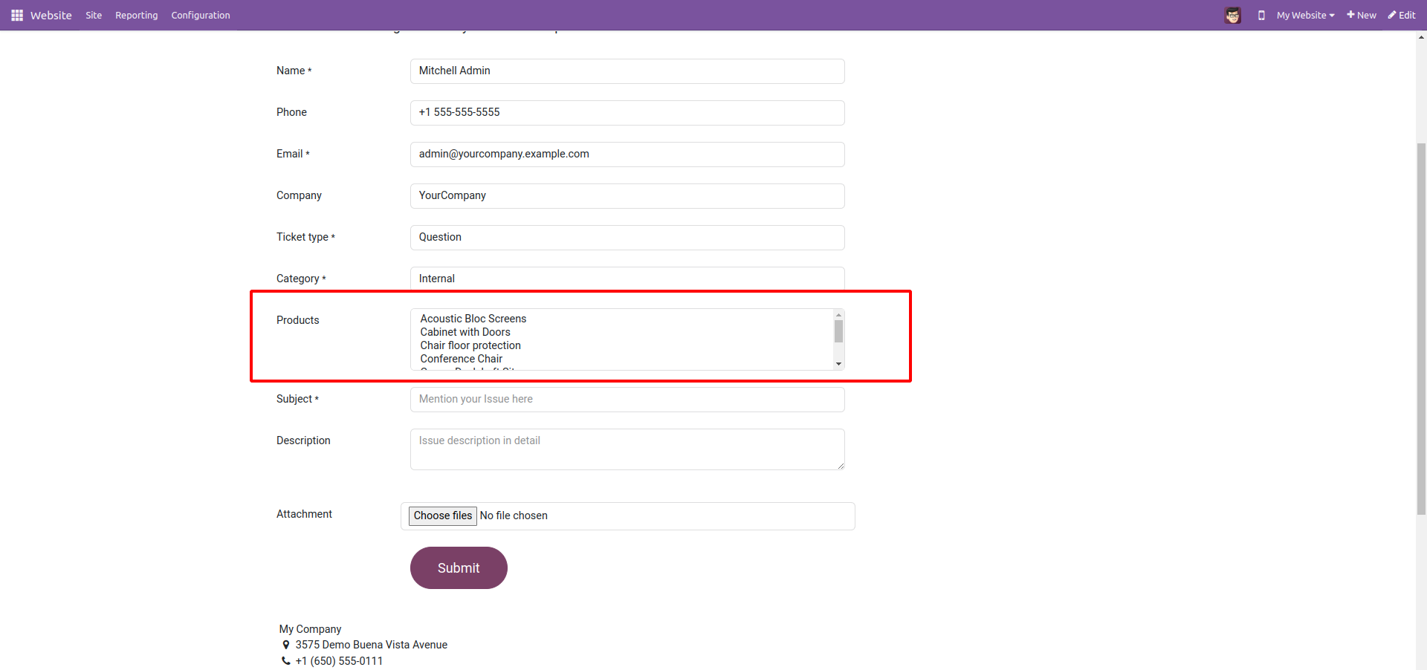The height and width of the screenshot is (670, 1427).
Task: Click the Choose files button
Action: [x=443, y=515]
